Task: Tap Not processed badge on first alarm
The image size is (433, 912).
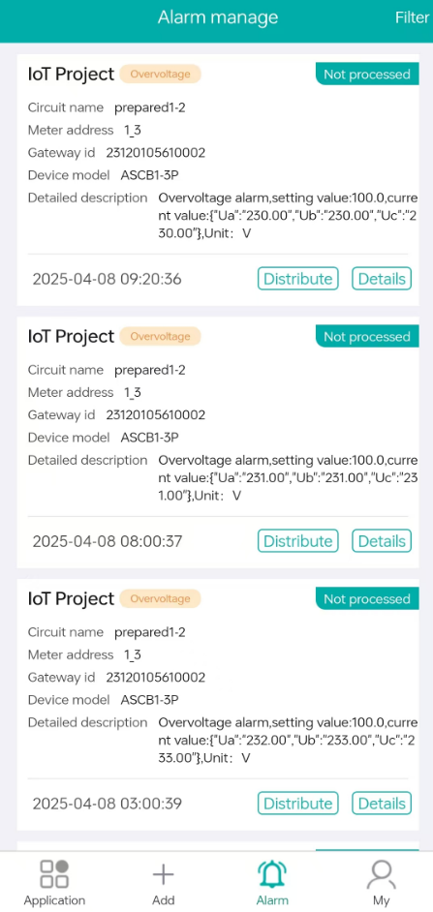Action: click(367, 75)
